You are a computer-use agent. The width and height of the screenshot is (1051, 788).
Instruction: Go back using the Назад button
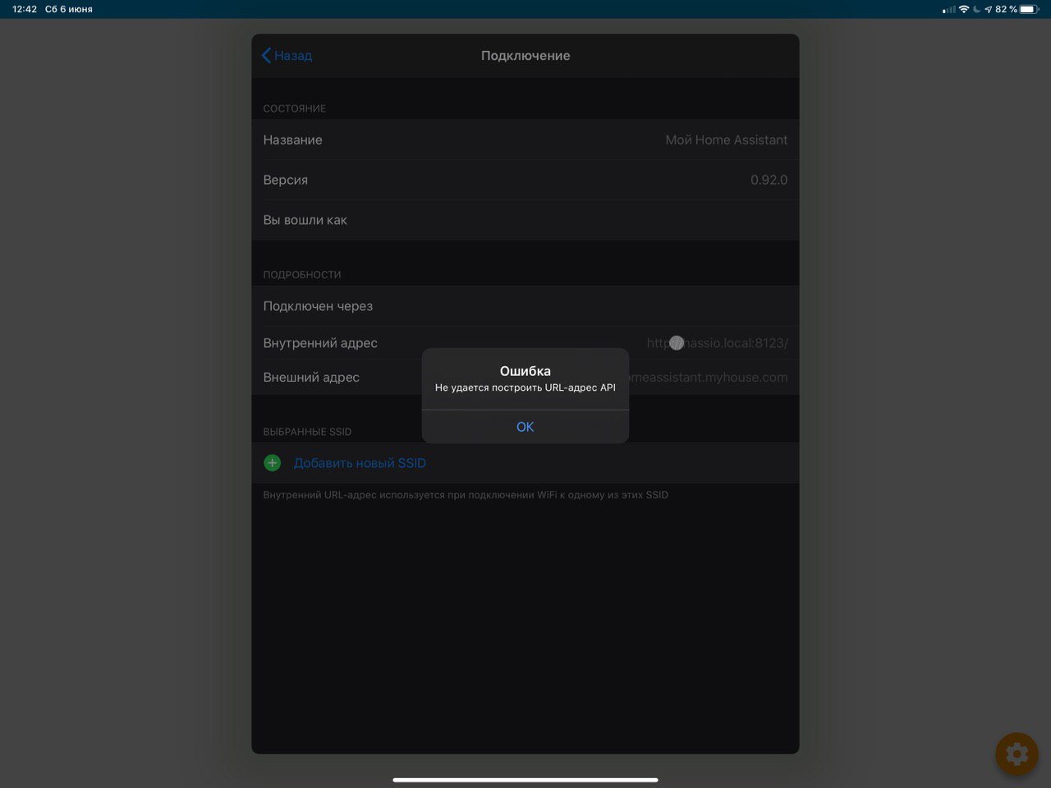coord(287,56)
